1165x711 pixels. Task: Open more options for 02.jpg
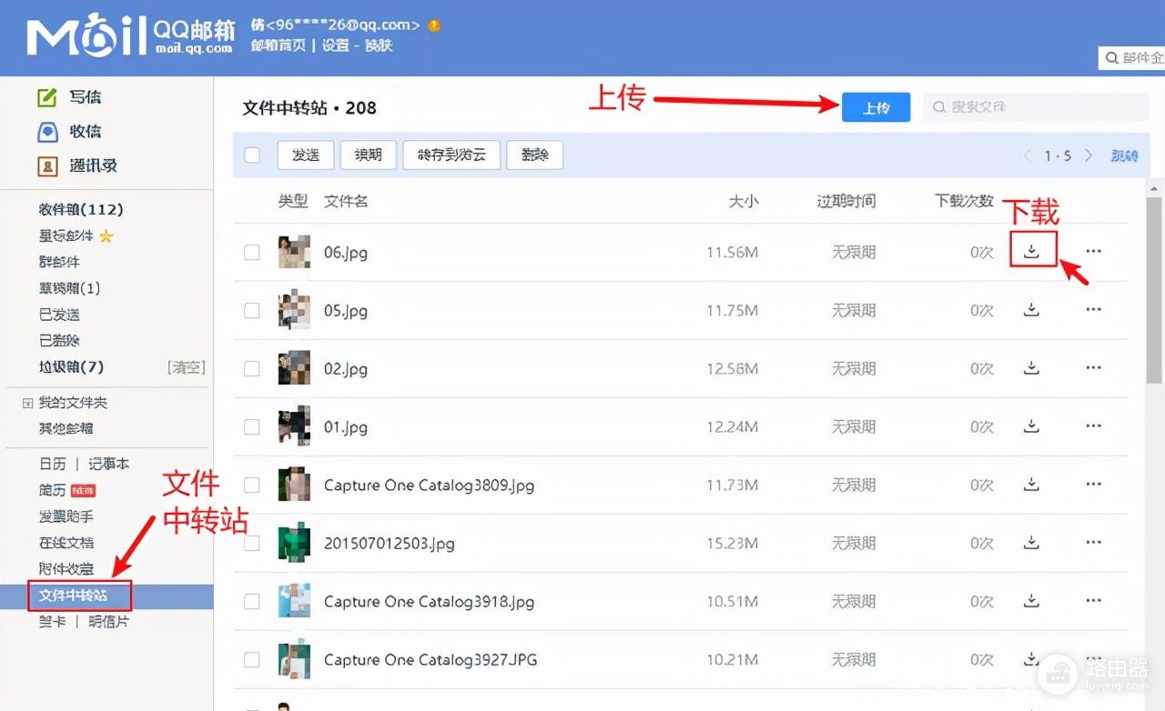[x=1093, y=368]
